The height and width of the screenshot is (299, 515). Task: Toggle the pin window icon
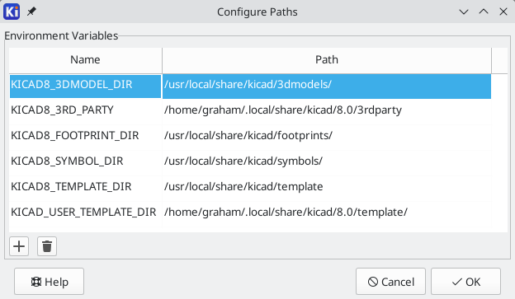pos(31,12)
